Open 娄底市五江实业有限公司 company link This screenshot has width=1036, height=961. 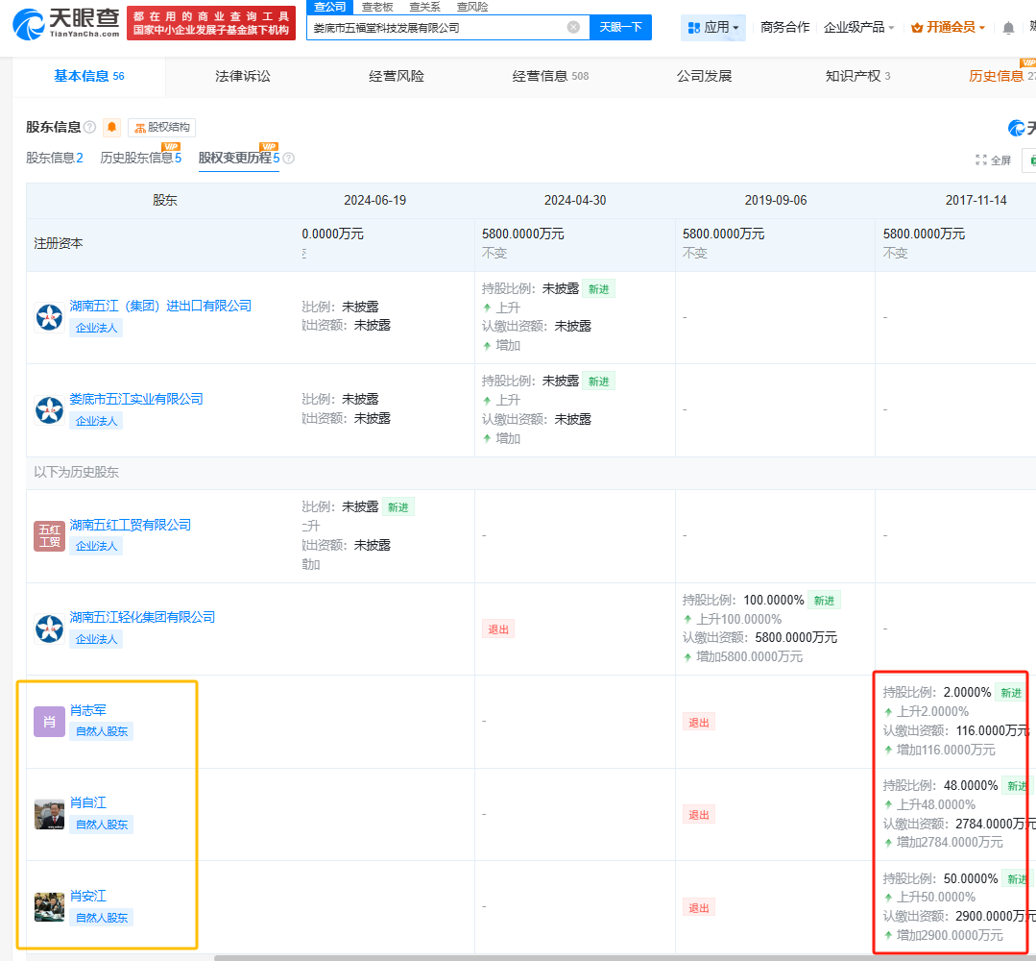click(136, 399)
